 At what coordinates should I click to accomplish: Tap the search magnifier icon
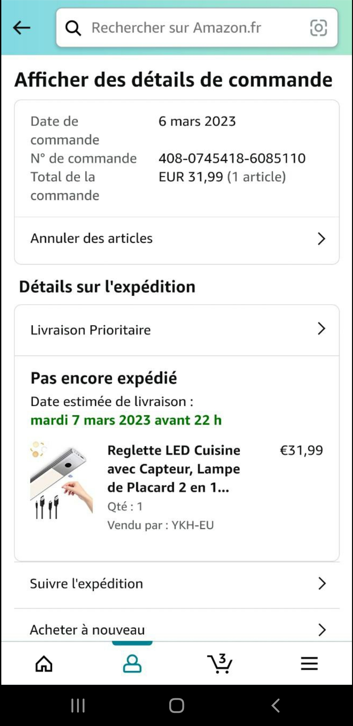click(73, 28)
